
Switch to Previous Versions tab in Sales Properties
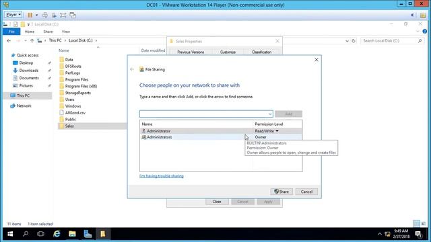pos(191,52)
